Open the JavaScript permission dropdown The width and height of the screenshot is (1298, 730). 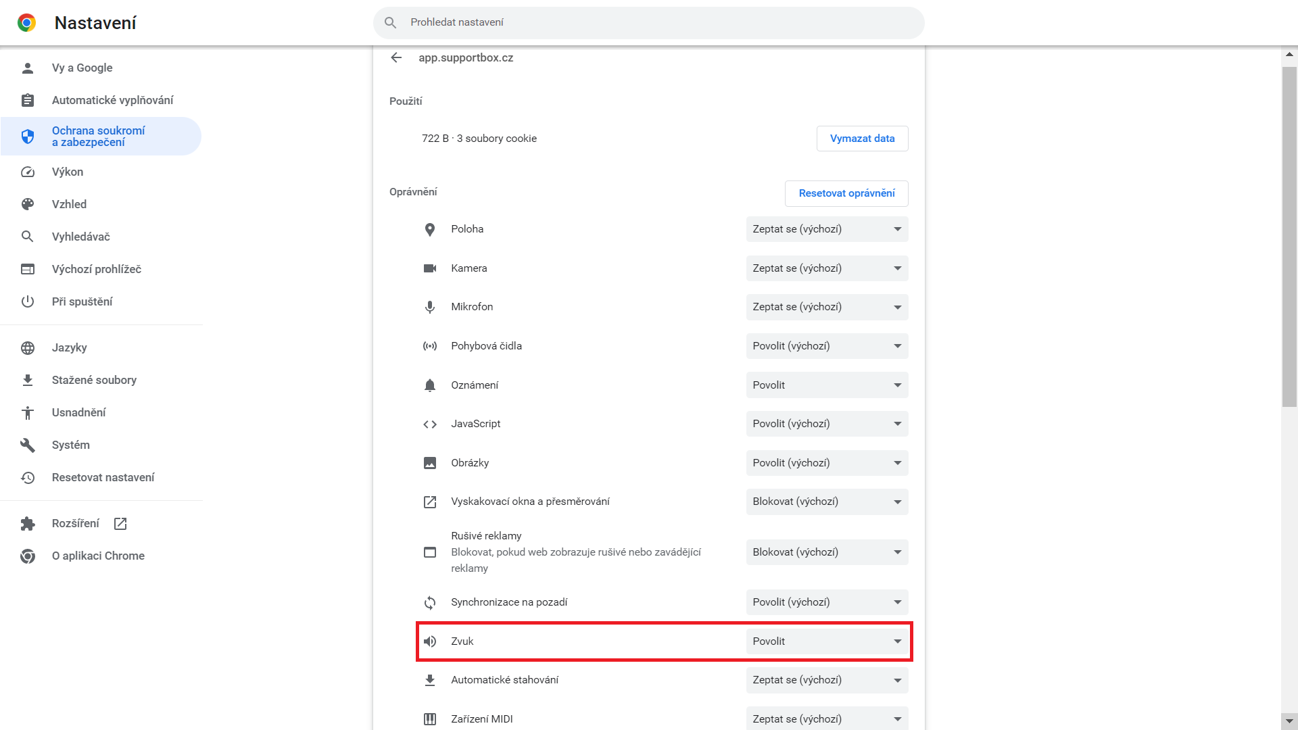click(x=826, y=424)
